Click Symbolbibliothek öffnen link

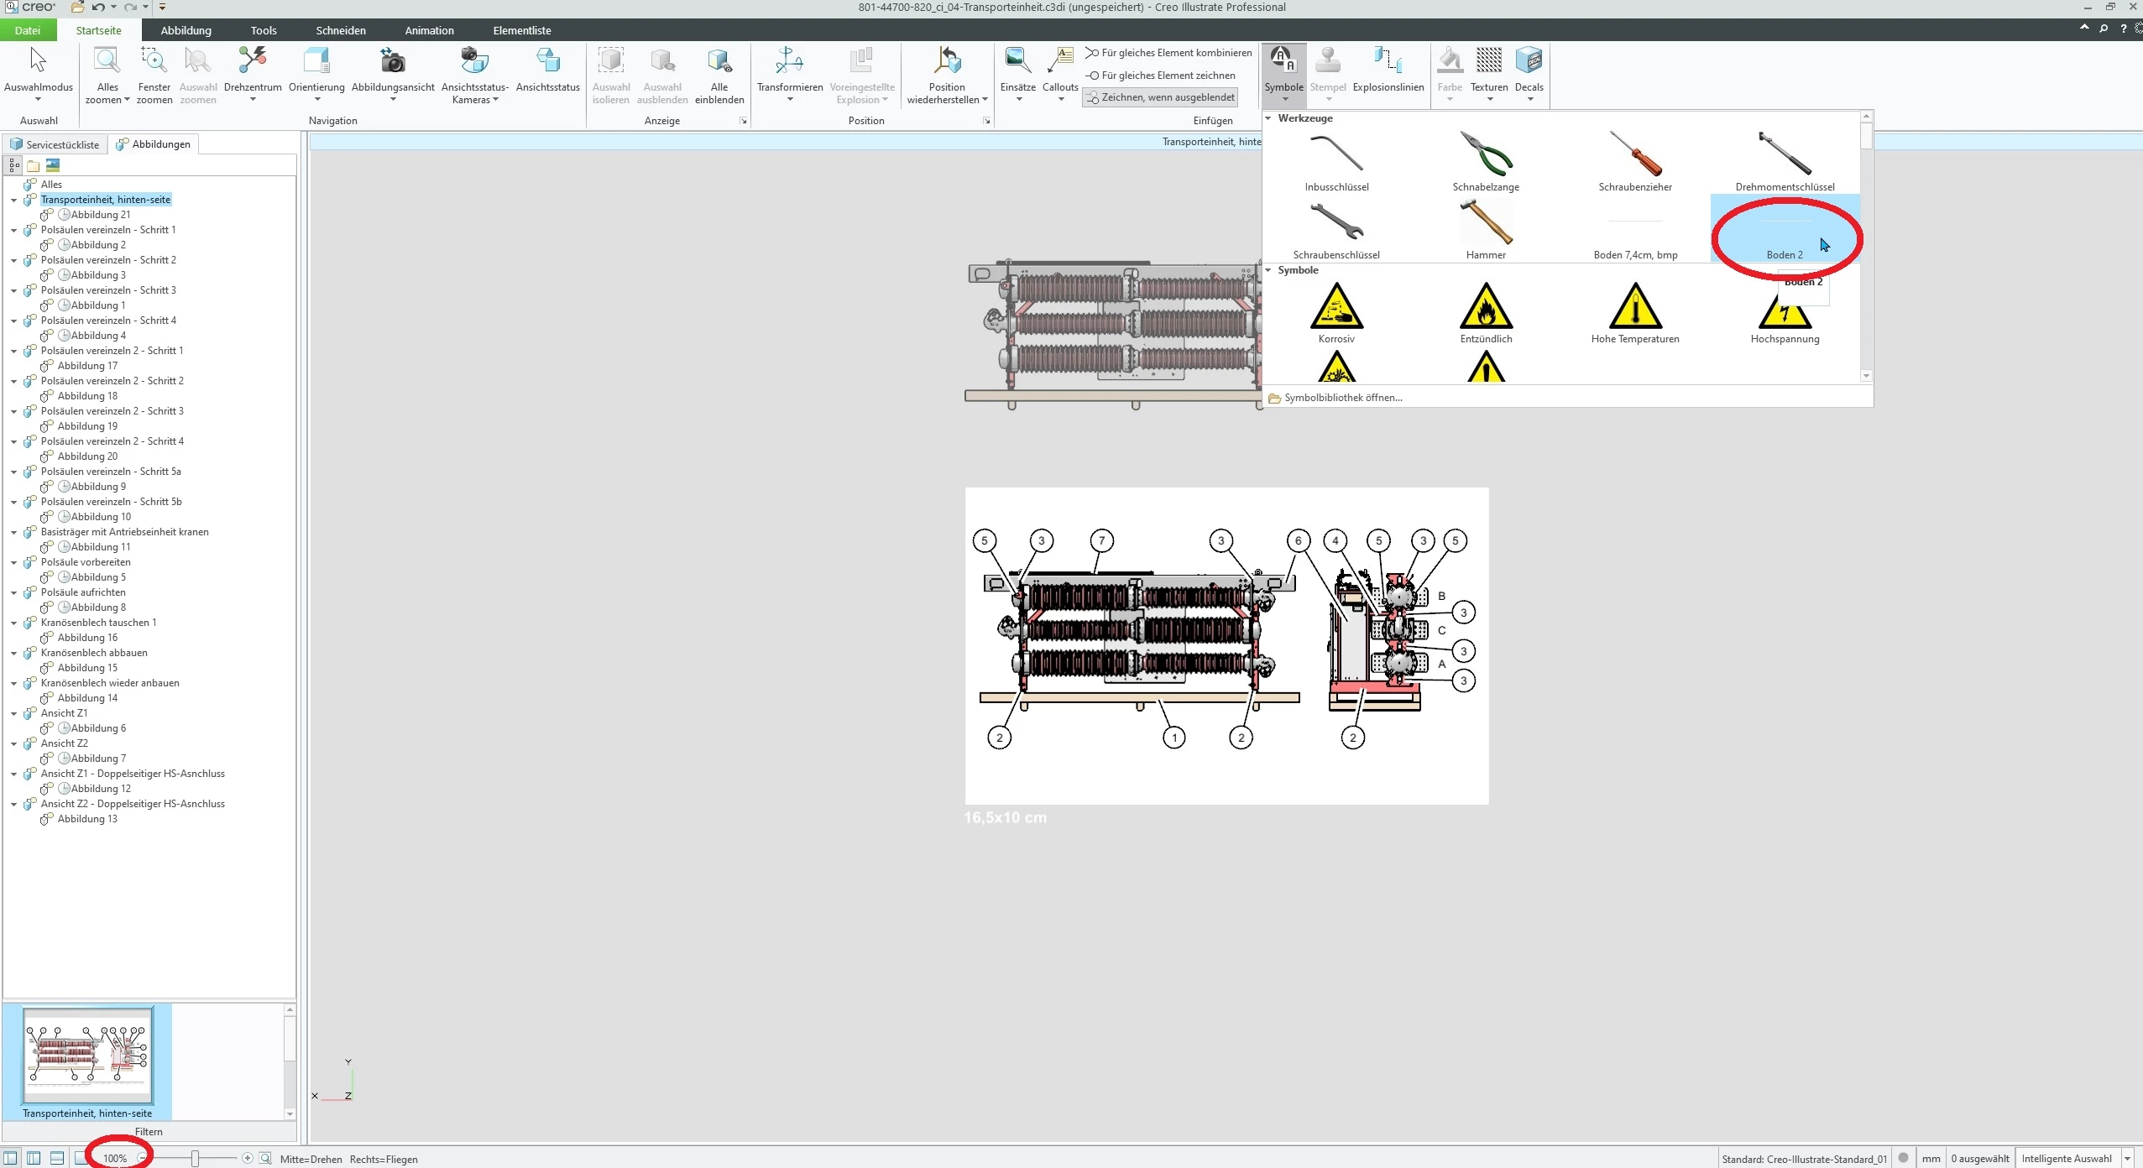point(1342,398)
